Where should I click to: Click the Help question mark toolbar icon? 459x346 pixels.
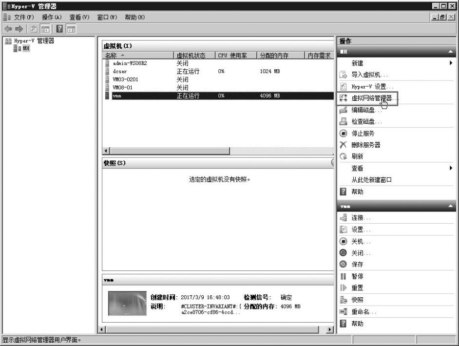pos(60,29)
